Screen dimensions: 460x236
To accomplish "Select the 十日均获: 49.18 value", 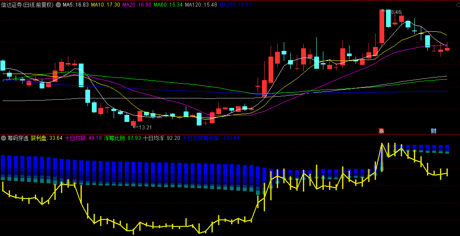I will (x=83, y=138).
